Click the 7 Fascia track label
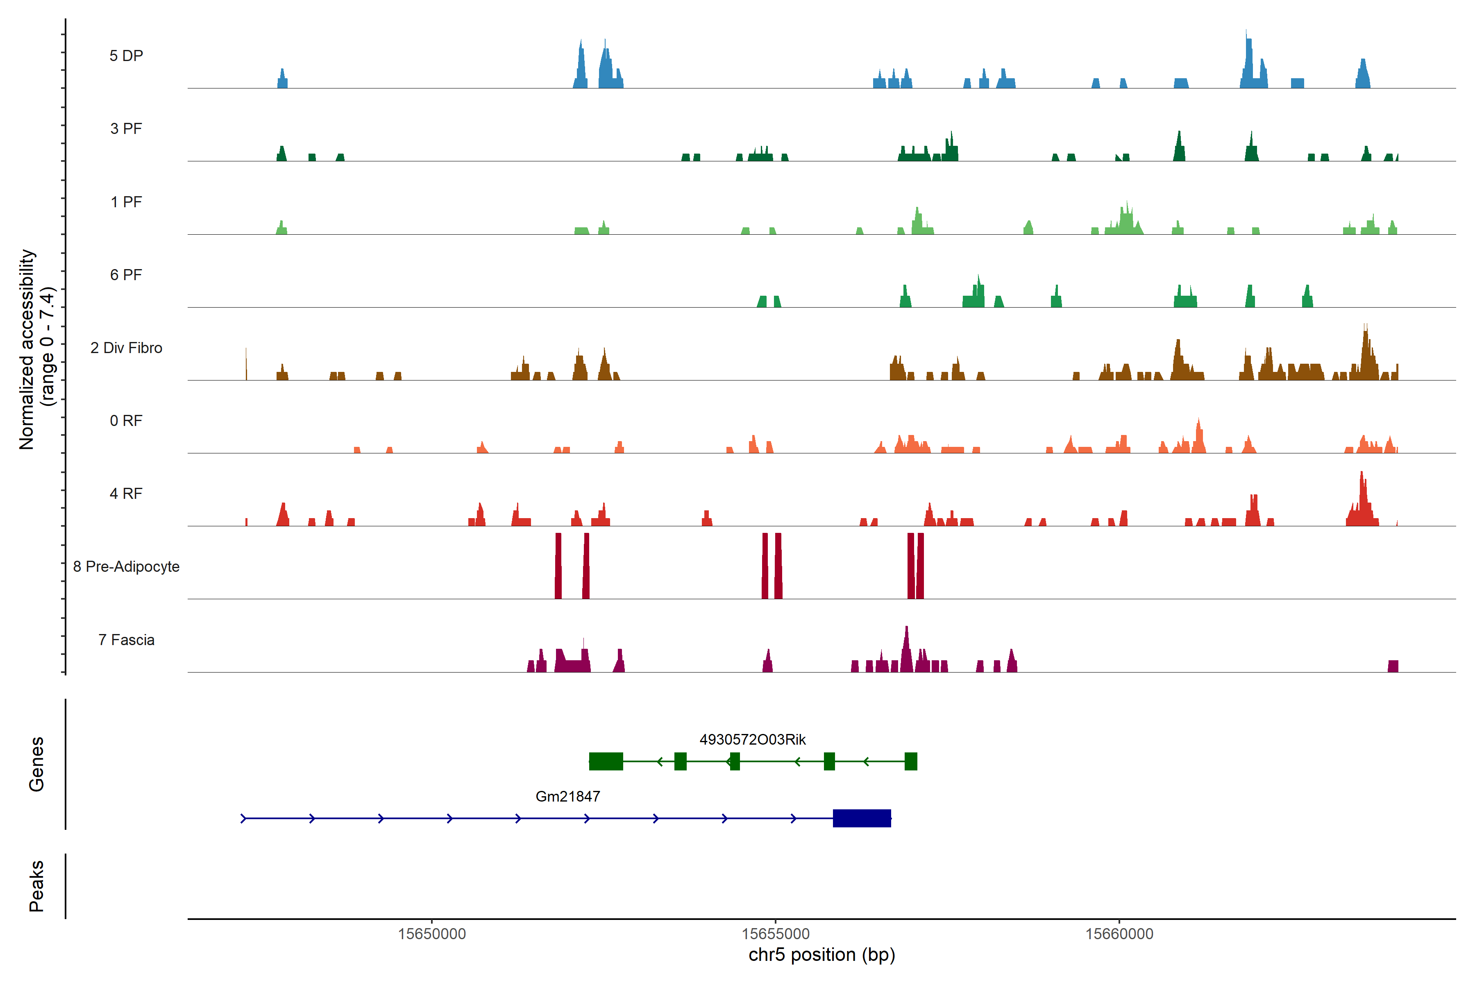 [x=126, y=639]
